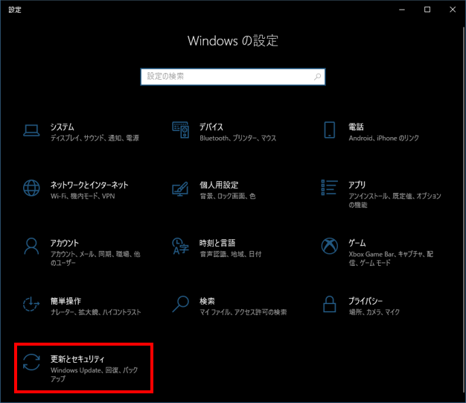Click アカウント、メール、同期 description text
This screenshot has height=403, width=466.
95,258
